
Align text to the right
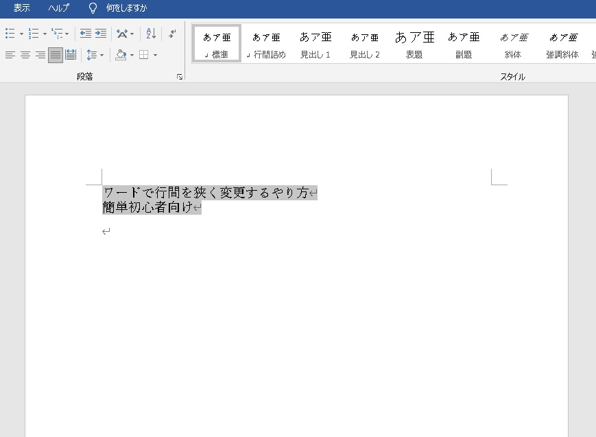click(x=40, y=55)
